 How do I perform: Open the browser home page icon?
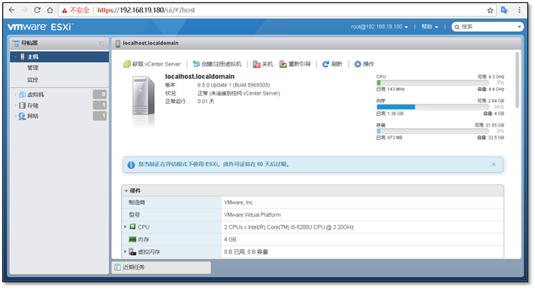[50, 10]
